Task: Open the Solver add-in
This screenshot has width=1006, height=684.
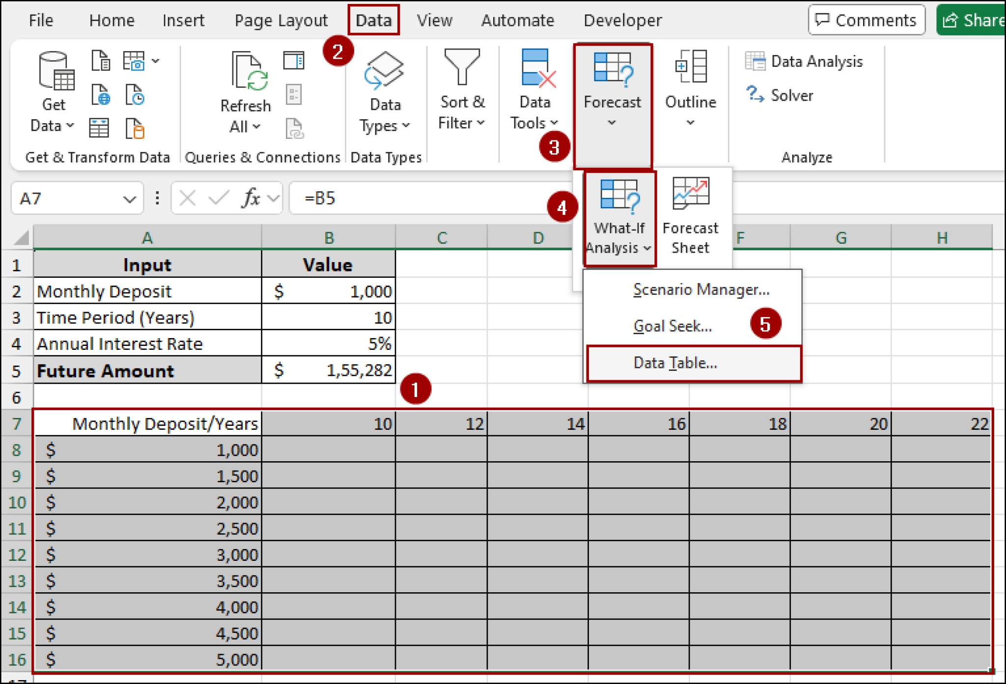Action: (x=780, y=95)
